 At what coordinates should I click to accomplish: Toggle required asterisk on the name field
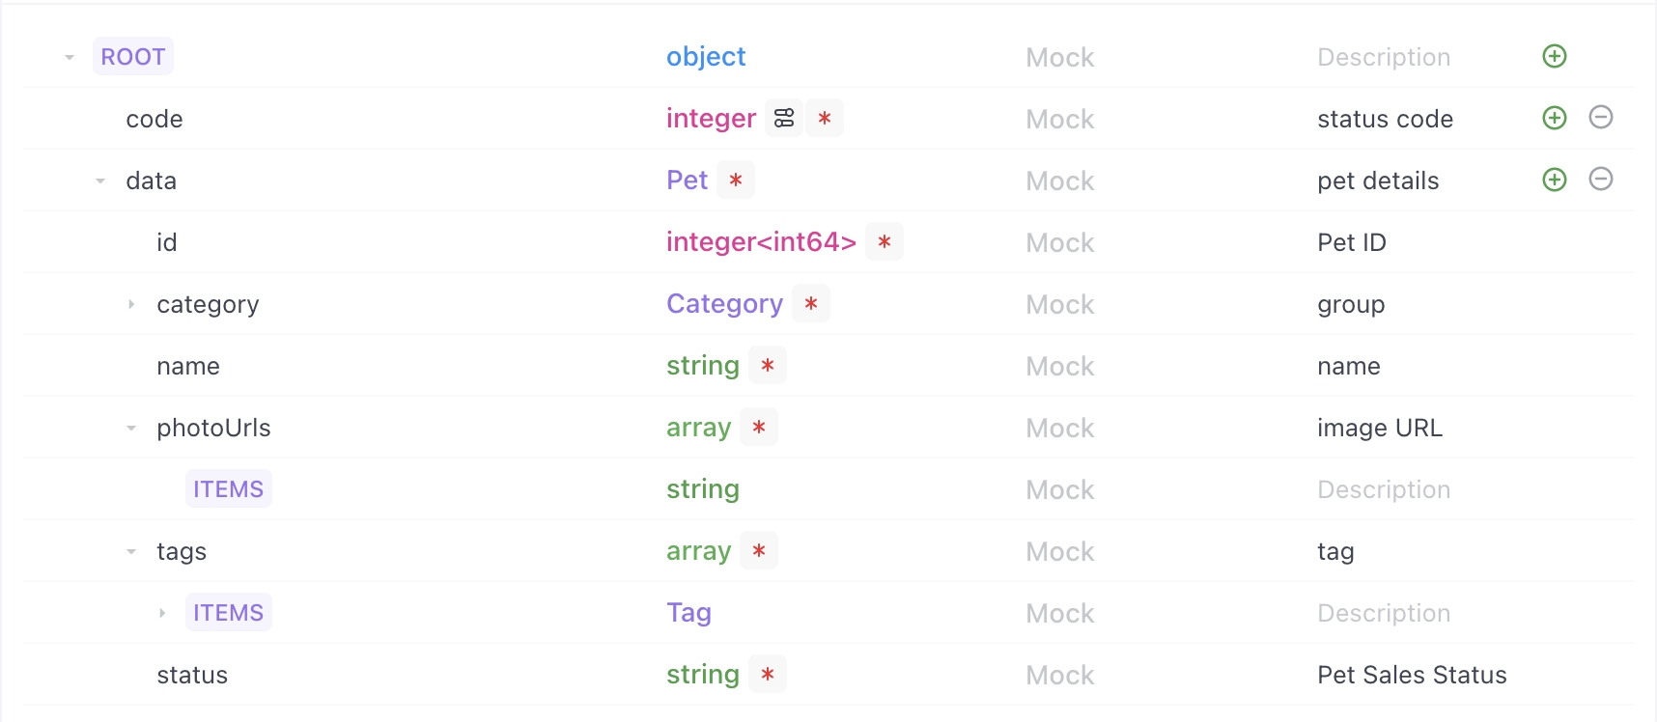(x=768, y=365)
